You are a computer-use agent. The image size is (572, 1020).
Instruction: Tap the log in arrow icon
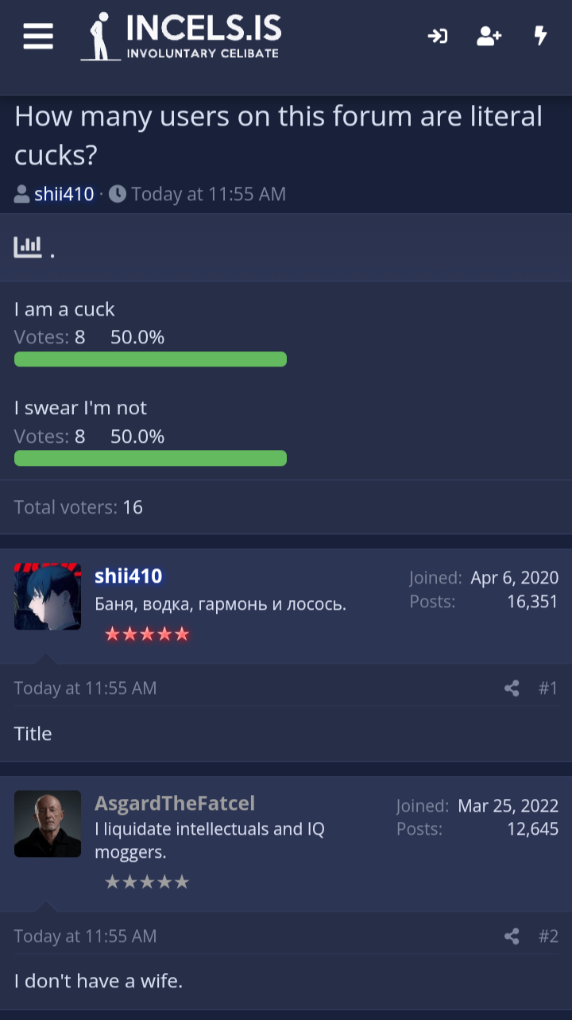[438, 36]
